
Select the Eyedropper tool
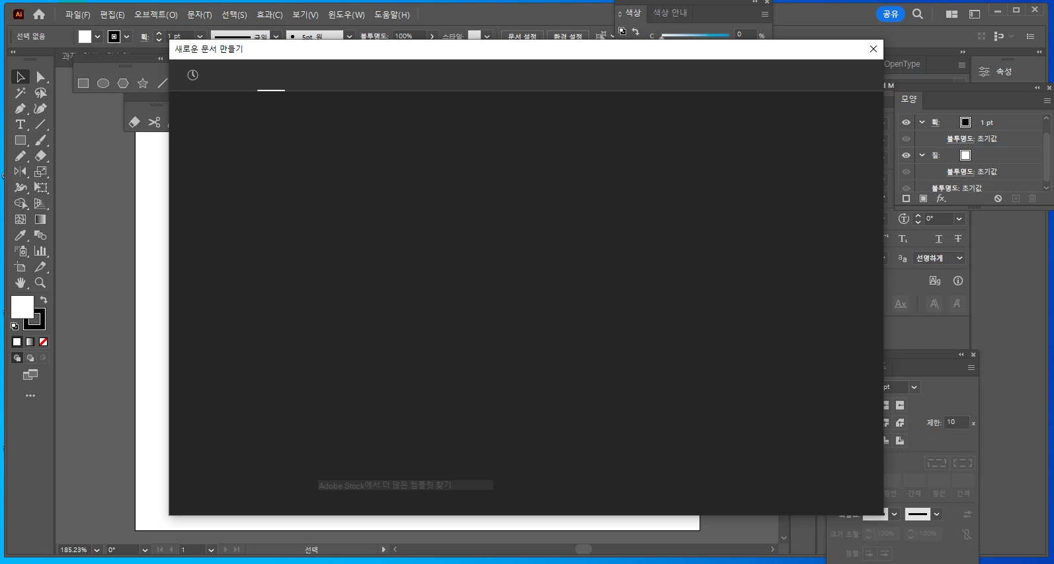[20, 236]
